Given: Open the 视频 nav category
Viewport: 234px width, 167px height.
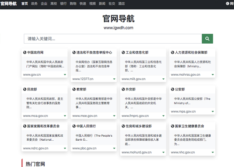Looking at the screenshot, I should [x=93, y=4].
